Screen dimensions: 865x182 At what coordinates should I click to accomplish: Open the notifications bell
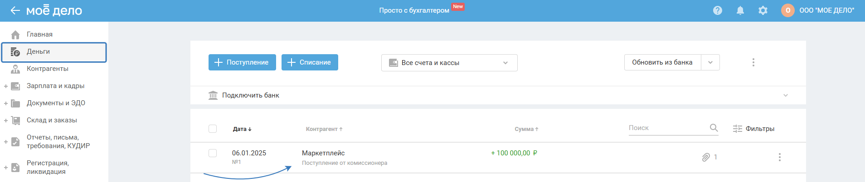(x=740, y=10)
